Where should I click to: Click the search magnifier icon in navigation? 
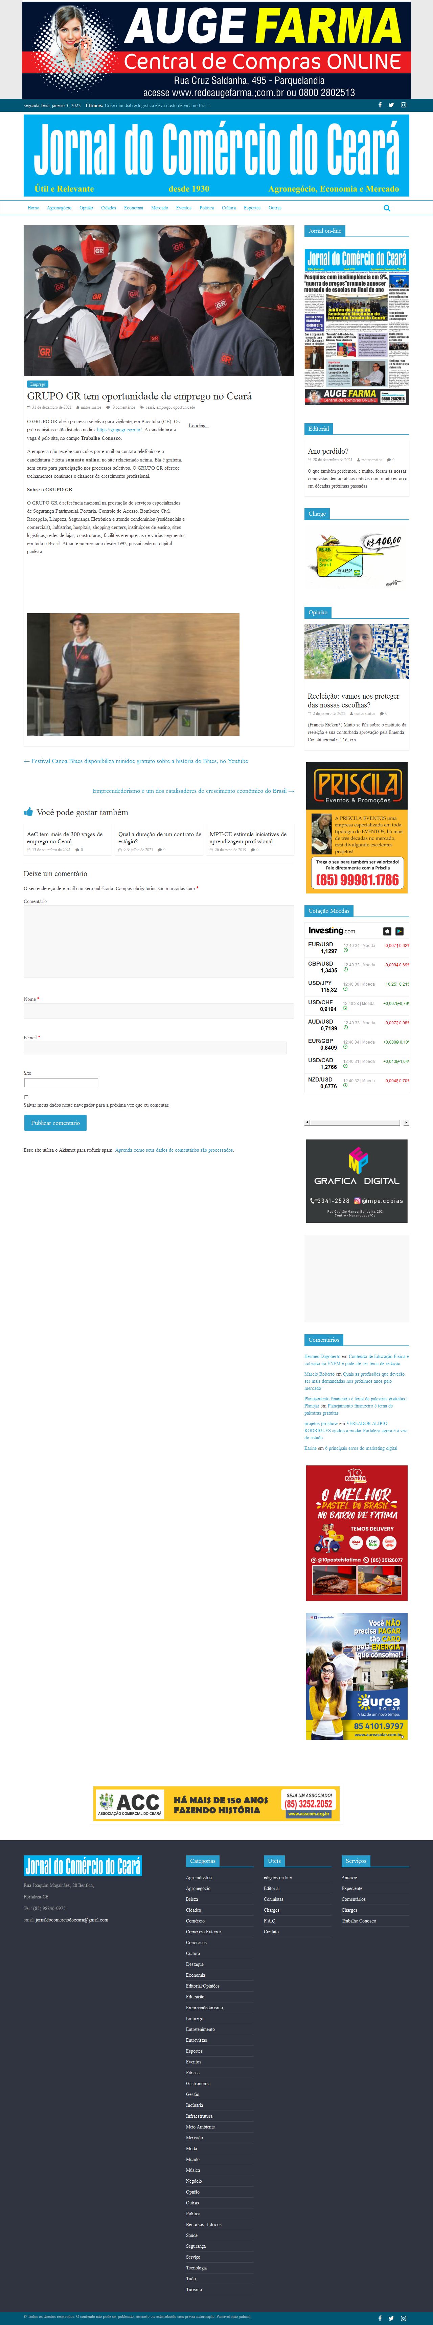tap(387, 208)
